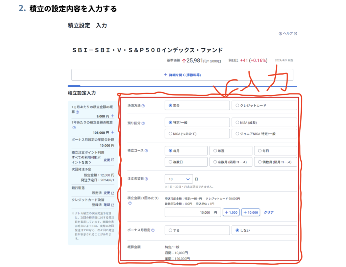Click 変更 link for 銀行引落
The height and width of the screenshot is (267, 346).
(x=108, y=193)
